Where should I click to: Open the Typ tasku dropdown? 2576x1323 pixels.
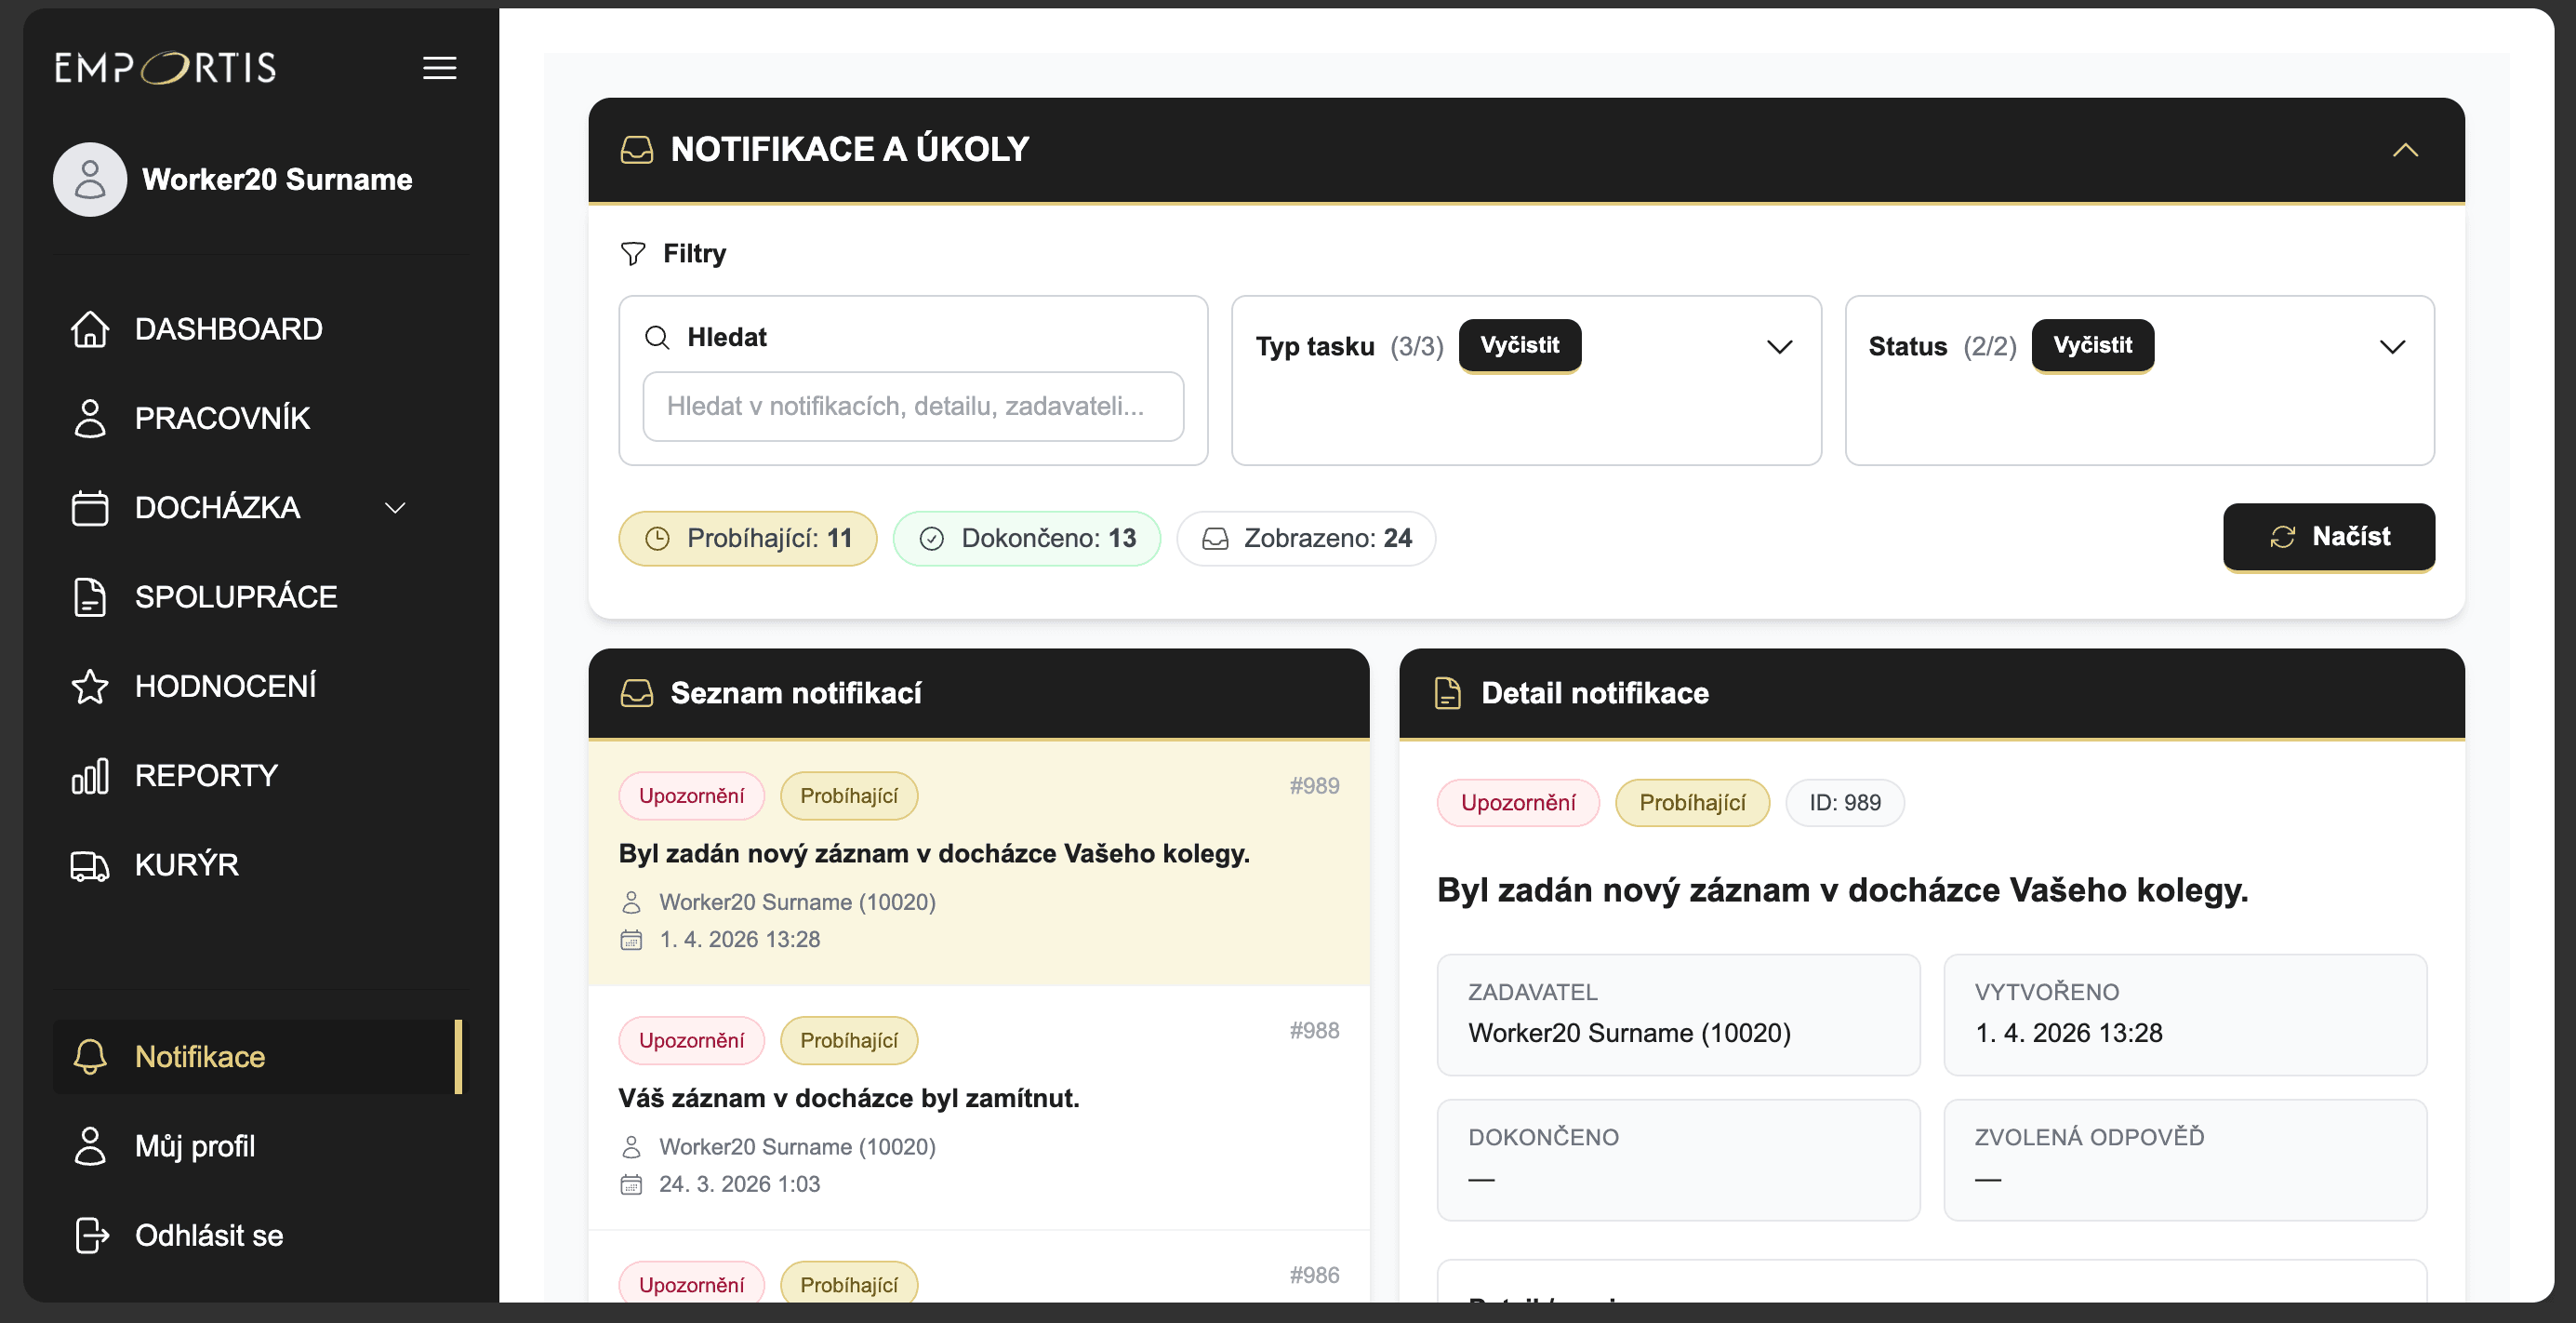pyautogui.click(x=1779, y=346)
